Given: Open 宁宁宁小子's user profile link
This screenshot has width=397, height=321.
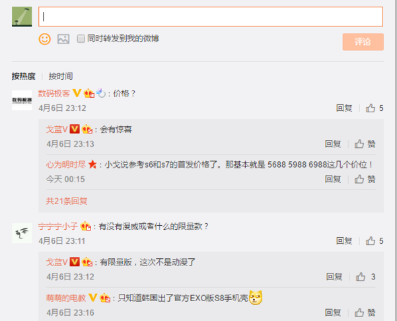Looking at the screenshot, I should 58,226.
